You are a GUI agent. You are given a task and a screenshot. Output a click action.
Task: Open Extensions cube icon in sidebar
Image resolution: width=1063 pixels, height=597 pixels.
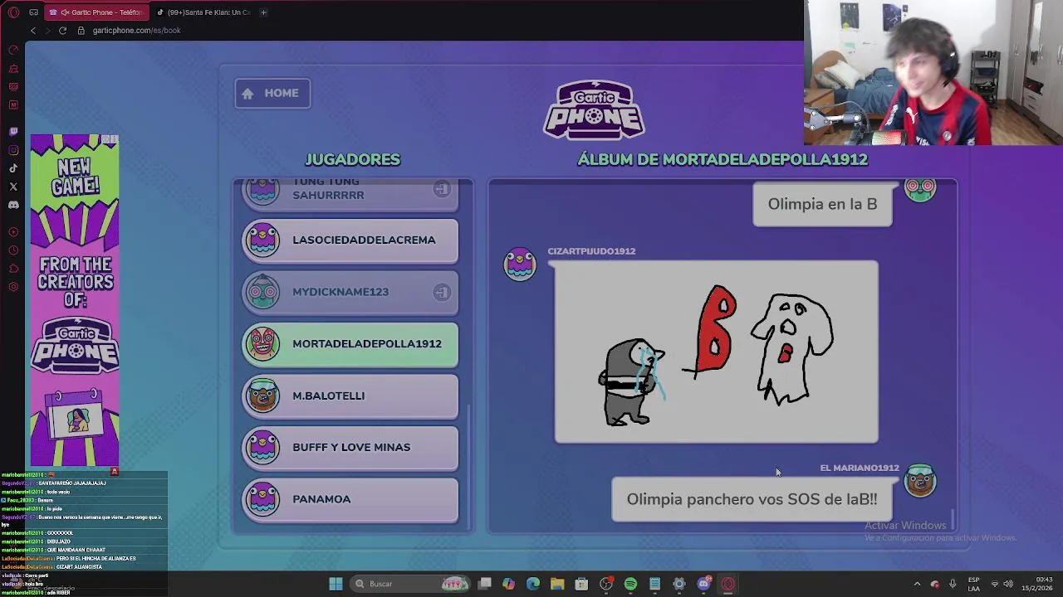pos(13,269)
